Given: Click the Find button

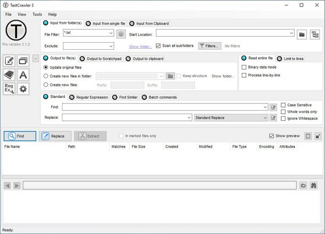Looking at the screenshot, I should 20,136.
